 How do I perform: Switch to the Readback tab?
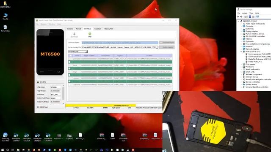(x=98, y=29)
